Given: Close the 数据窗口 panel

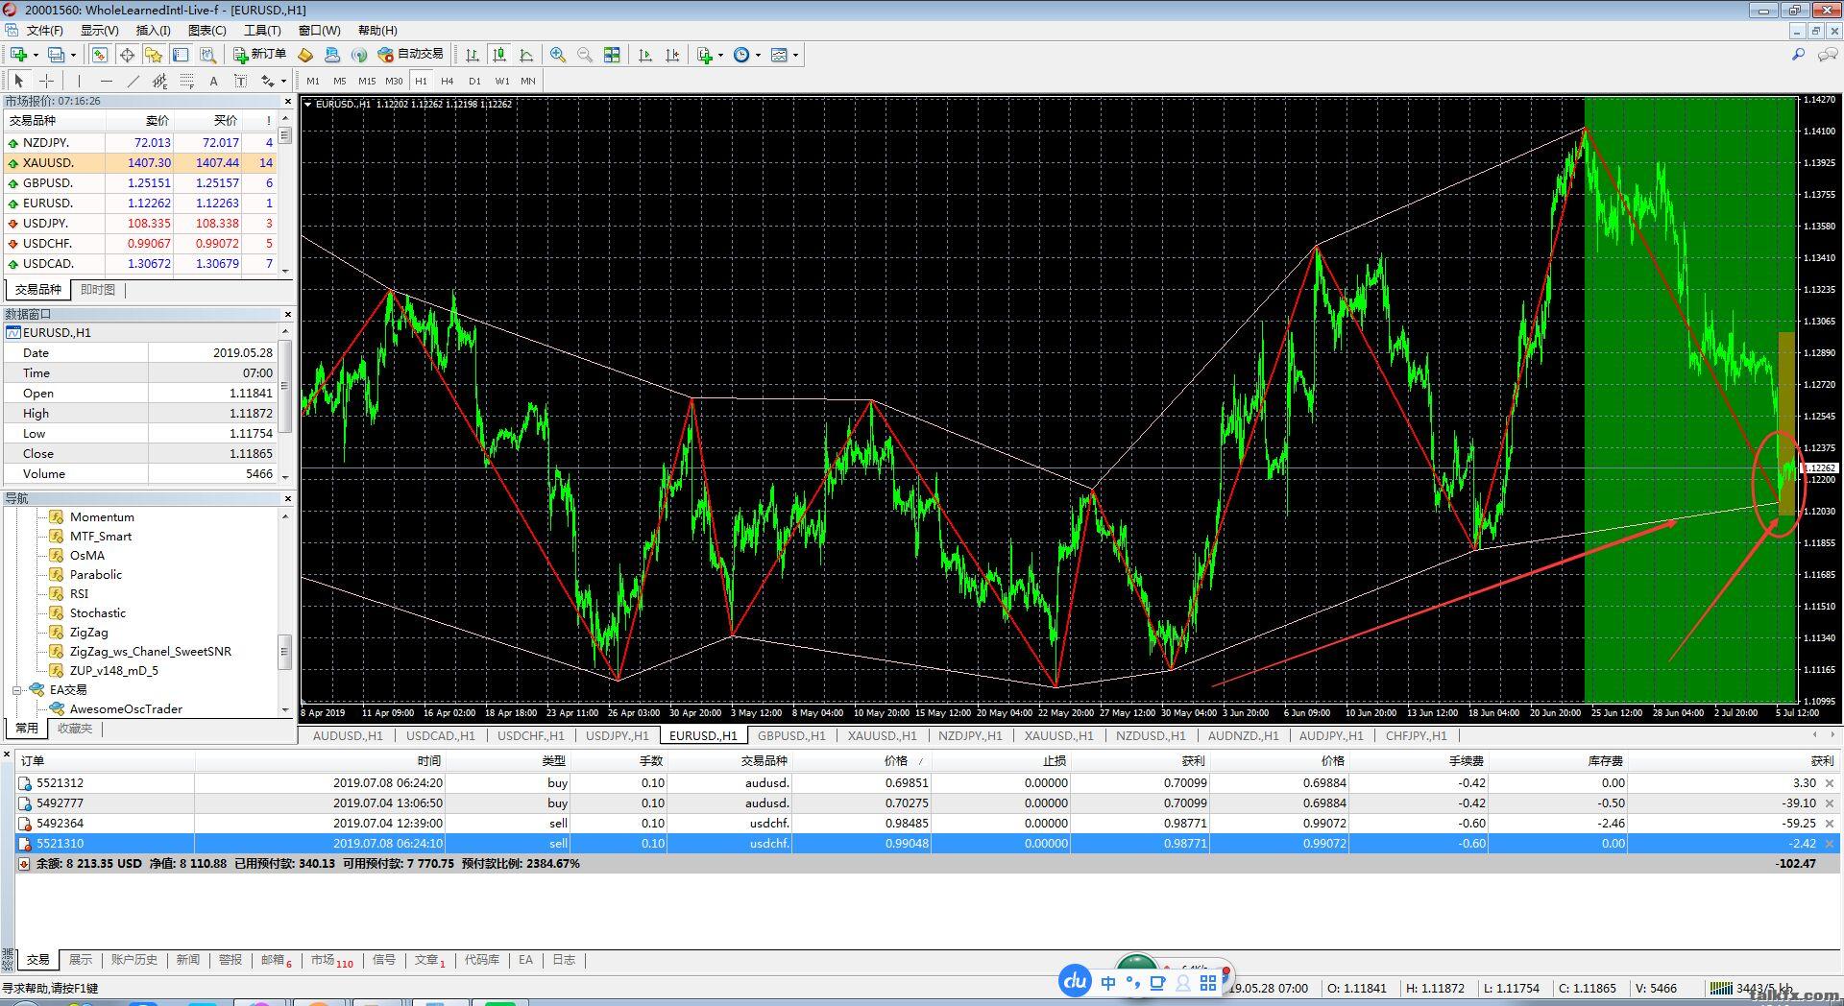Looking at the screenshot, I should coord(287,314).
